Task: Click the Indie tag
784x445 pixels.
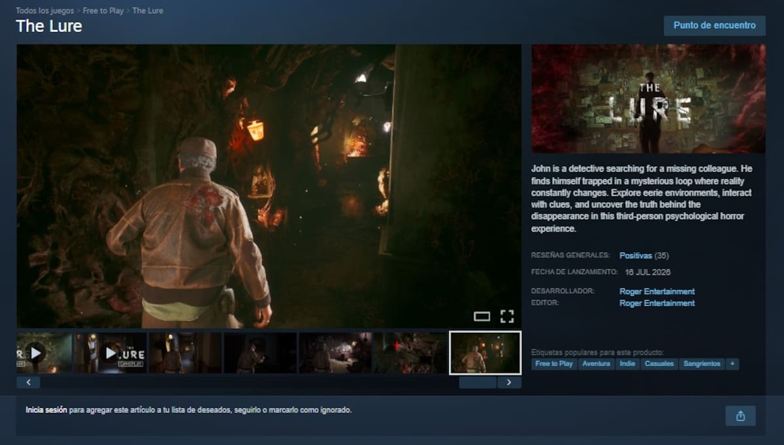Action: (x=627, y=364)
